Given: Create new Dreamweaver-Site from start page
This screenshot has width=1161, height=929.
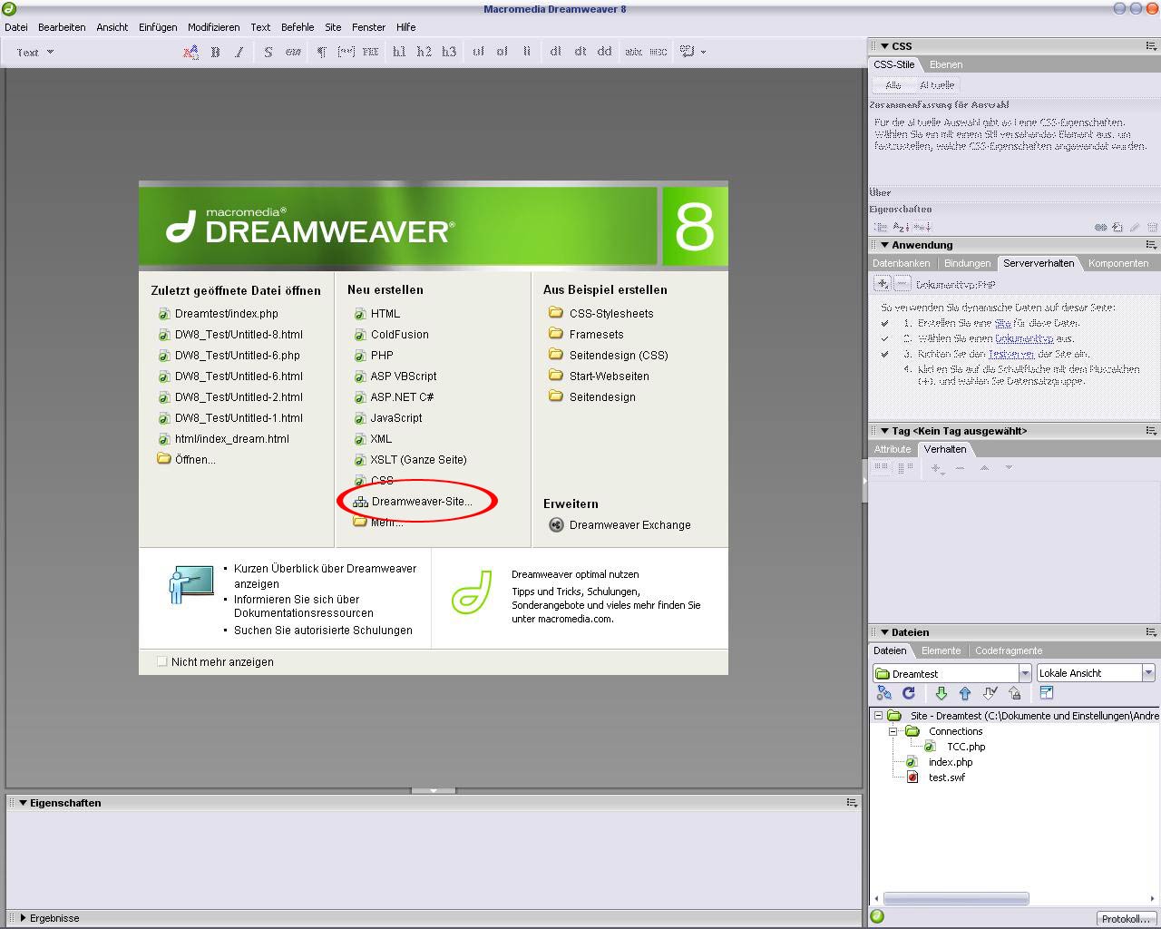Looking at the screenshot, I should pyautogui.click(x=413, y=502).
